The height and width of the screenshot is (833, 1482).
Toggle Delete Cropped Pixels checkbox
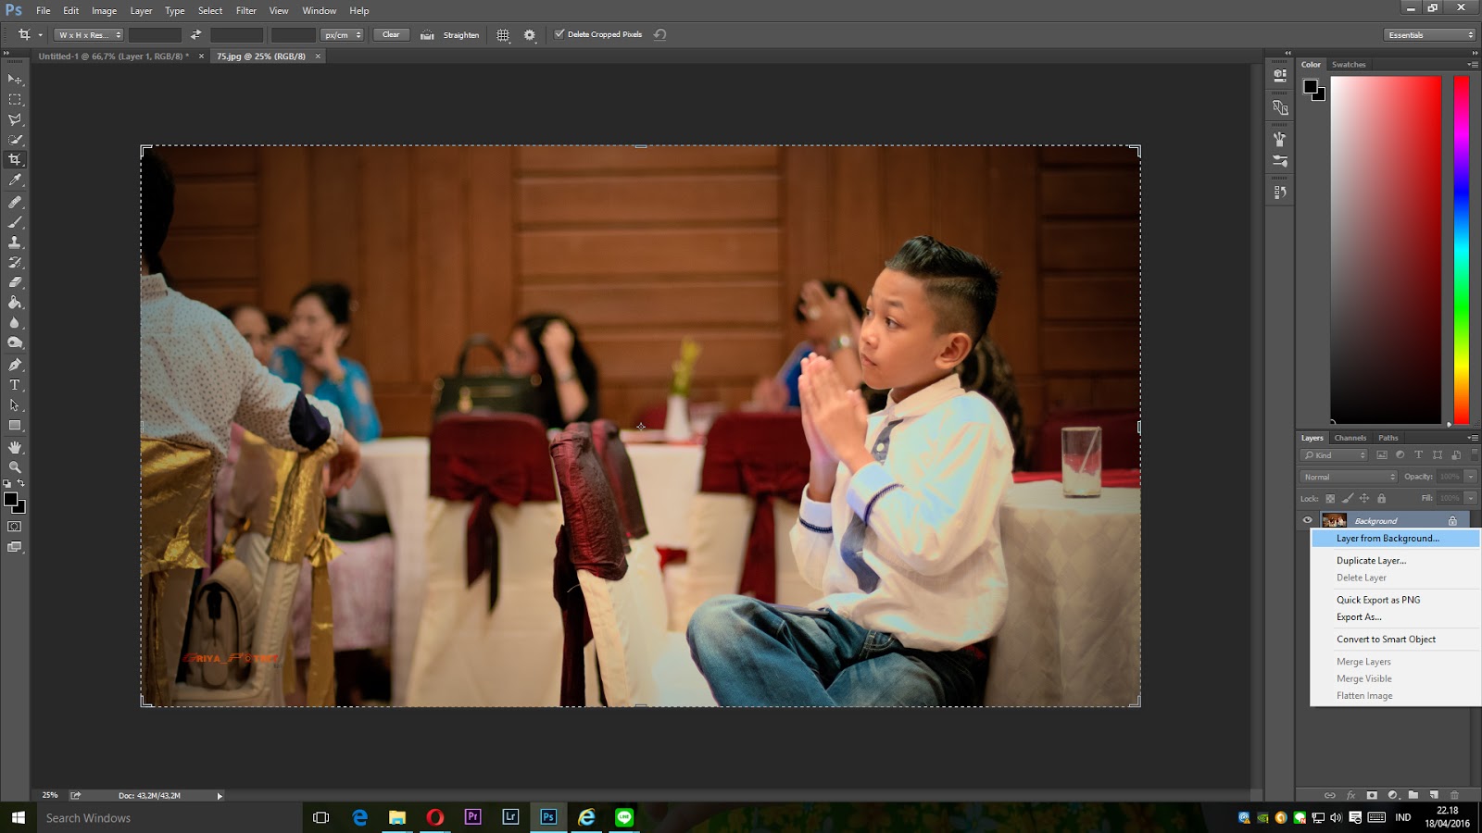point(559,34)
